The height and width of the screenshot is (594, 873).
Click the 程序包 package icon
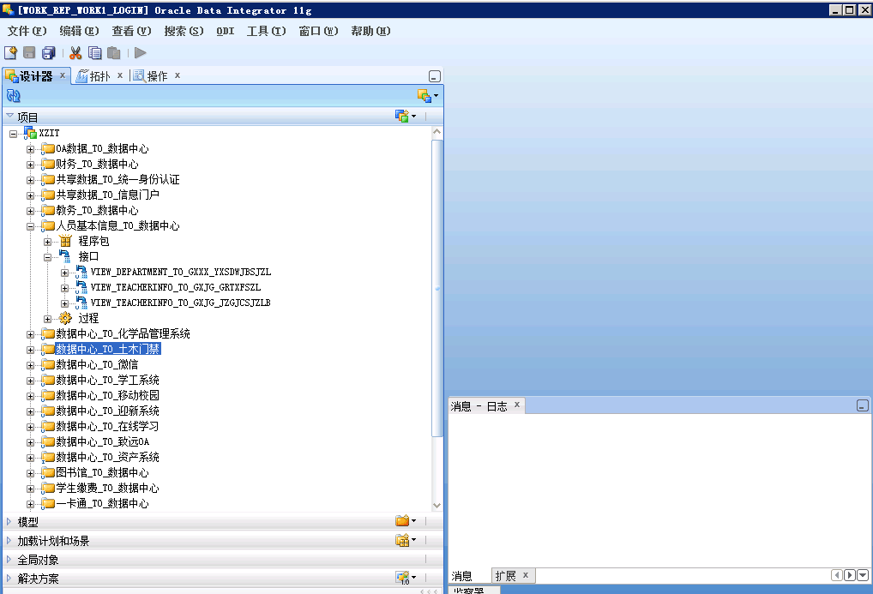65,241
